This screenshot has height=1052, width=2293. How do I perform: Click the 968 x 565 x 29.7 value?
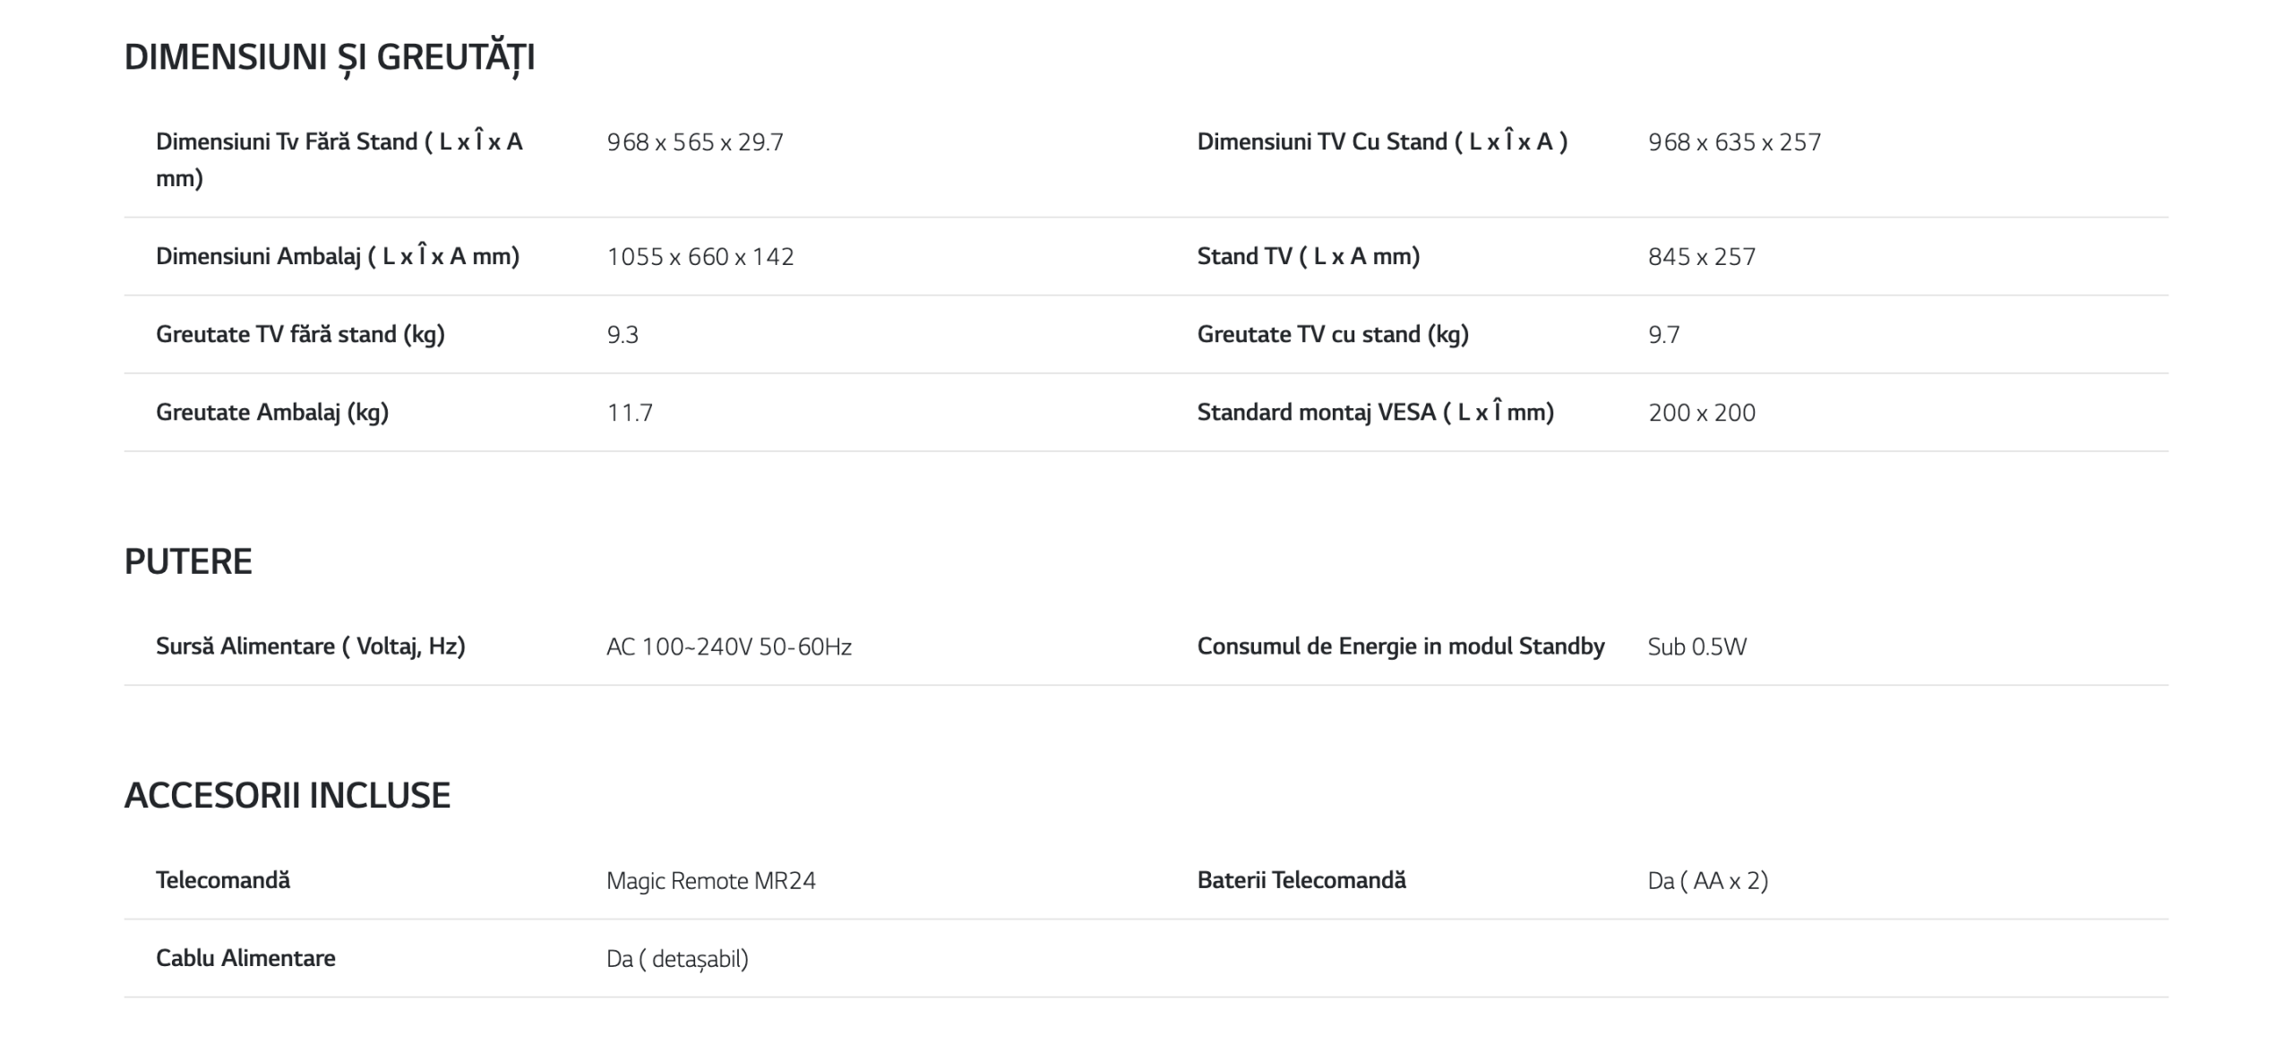click(695, 142)
